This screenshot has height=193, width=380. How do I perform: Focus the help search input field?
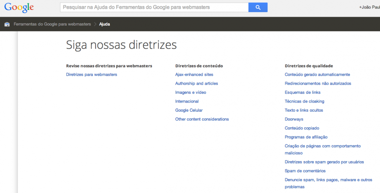tap(154, 7)
